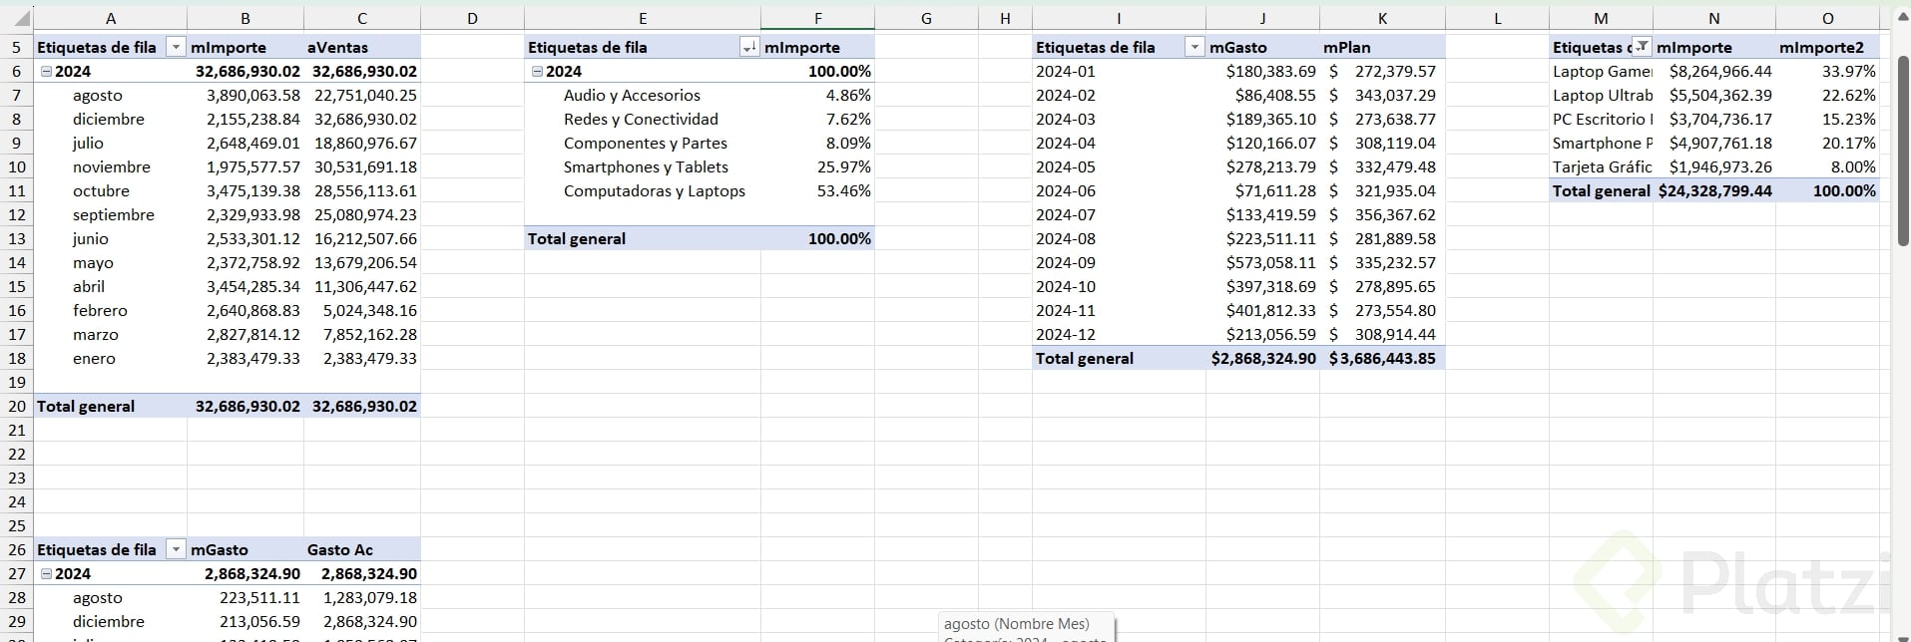Image resolution: width=1911 pixels, height=642 pixels.
Task: Collapse the 2024 group in cell E6
Action: pos(537,71)
